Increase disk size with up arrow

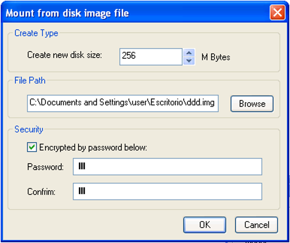pyautogui.click(x=189, y=53)
